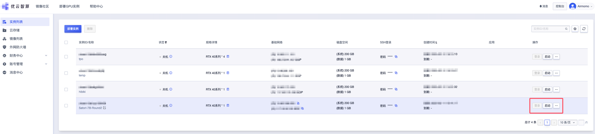Open table column settings gear icon

[x=575, y=29]
